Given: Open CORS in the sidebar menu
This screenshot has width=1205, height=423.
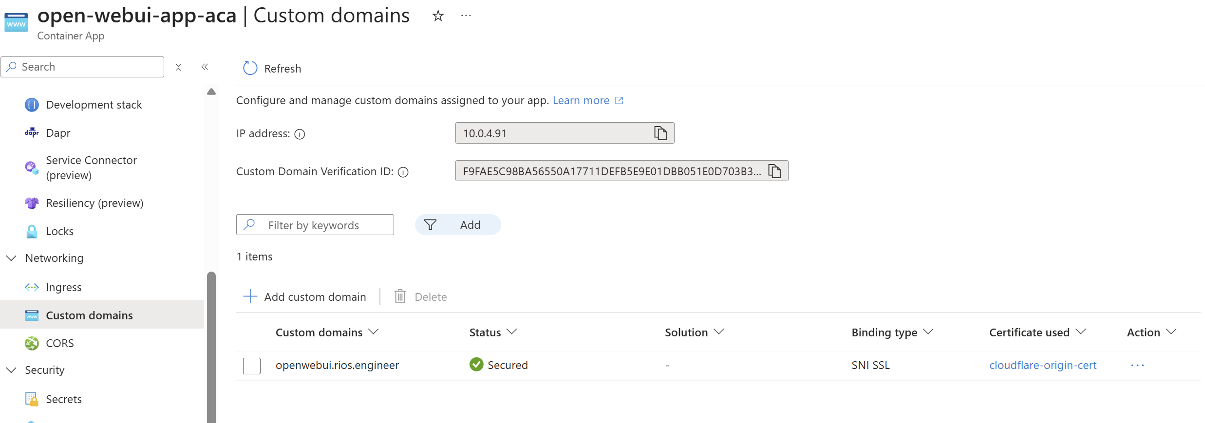Looking at the screenshot, I should pyautogui.click(x=59, y=343).
